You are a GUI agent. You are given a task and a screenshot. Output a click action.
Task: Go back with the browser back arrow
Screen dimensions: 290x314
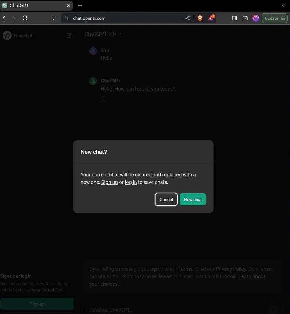pyautogui.click(x=4, y=18)
